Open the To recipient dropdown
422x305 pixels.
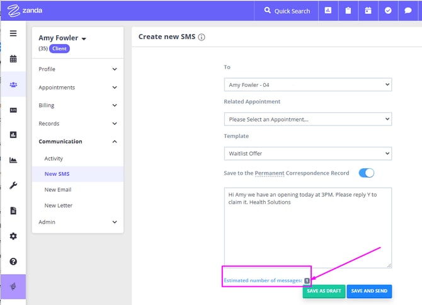307,84
